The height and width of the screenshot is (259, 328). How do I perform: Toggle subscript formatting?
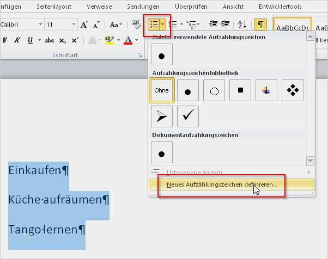(x=62, y=40)
